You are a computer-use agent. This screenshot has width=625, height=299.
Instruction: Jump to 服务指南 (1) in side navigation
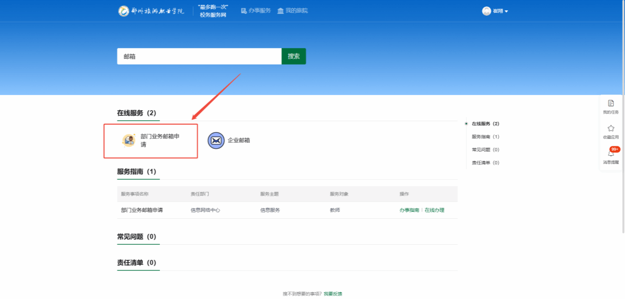click(x=485, y=136)
